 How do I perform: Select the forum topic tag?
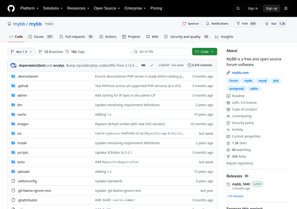[x=233, y=81]
